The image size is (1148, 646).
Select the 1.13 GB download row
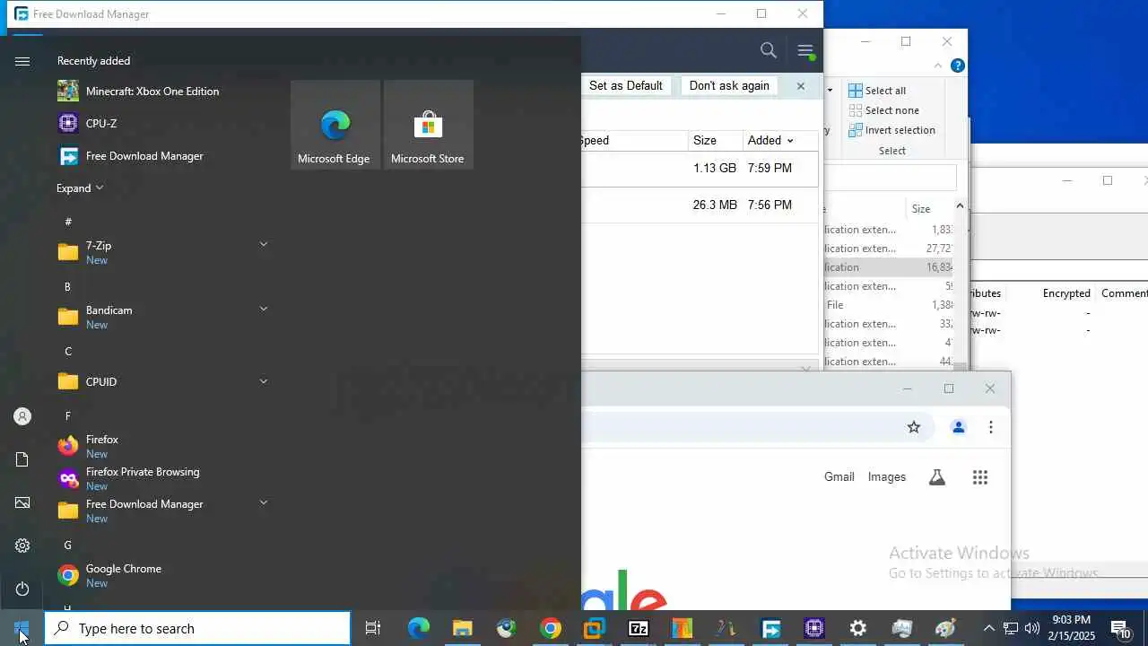pyautogui.click(x=700, y=169)
